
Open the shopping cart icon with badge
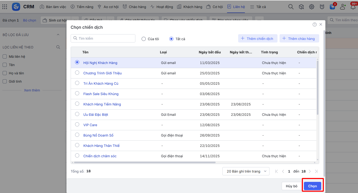click(332, 7)
